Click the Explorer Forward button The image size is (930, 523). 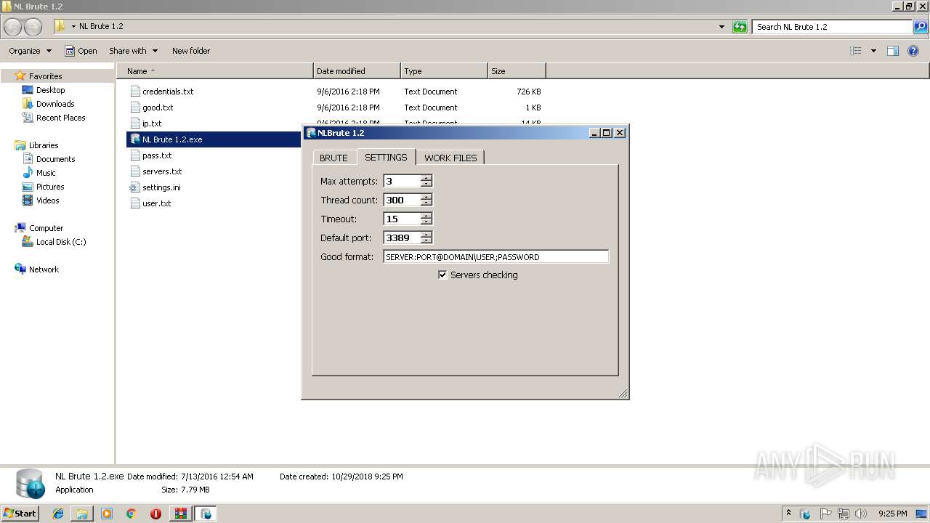[33, 27]
